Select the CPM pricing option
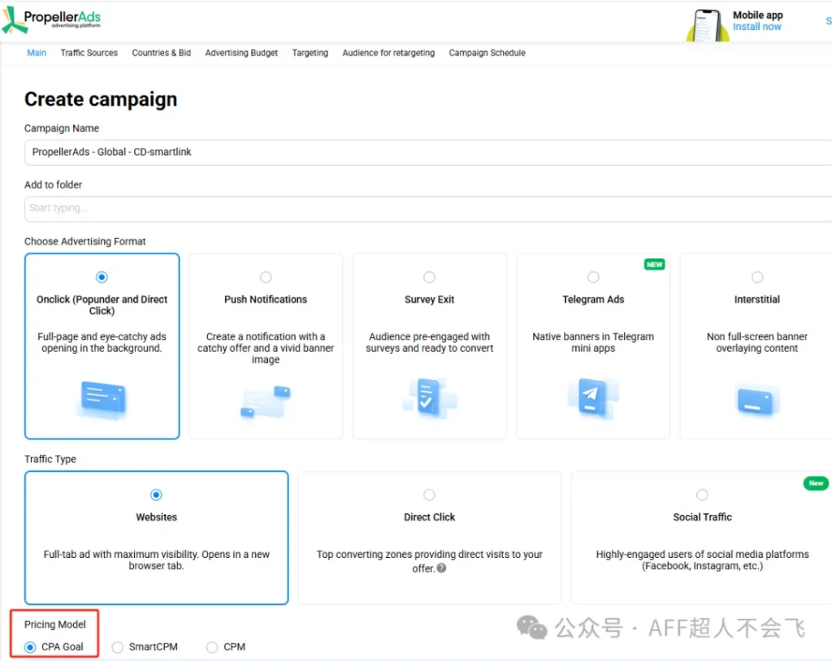 212,647
